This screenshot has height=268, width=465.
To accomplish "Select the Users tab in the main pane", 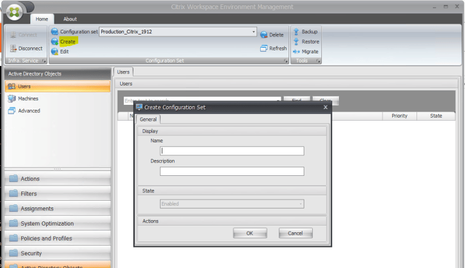I will click(x=123, y=72).
